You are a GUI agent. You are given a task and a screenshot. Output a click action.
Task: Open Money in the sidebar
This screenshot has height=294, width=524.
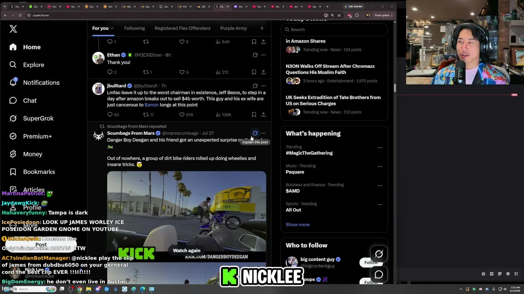26,154
